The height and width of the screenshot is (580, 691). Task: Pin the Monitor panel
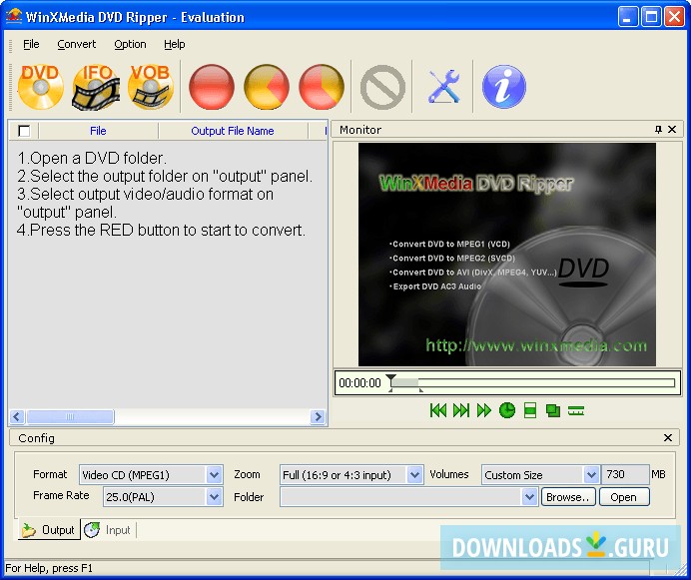tap(658, 129)
